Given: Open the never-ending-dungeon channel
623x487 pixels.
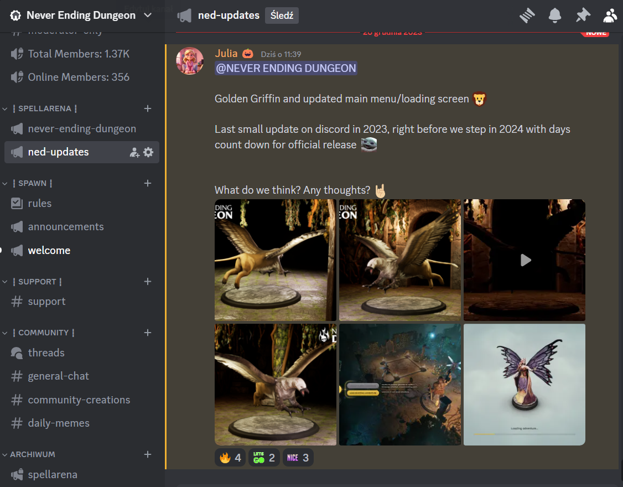Looking at the screenshot, I should click(82, 129).
